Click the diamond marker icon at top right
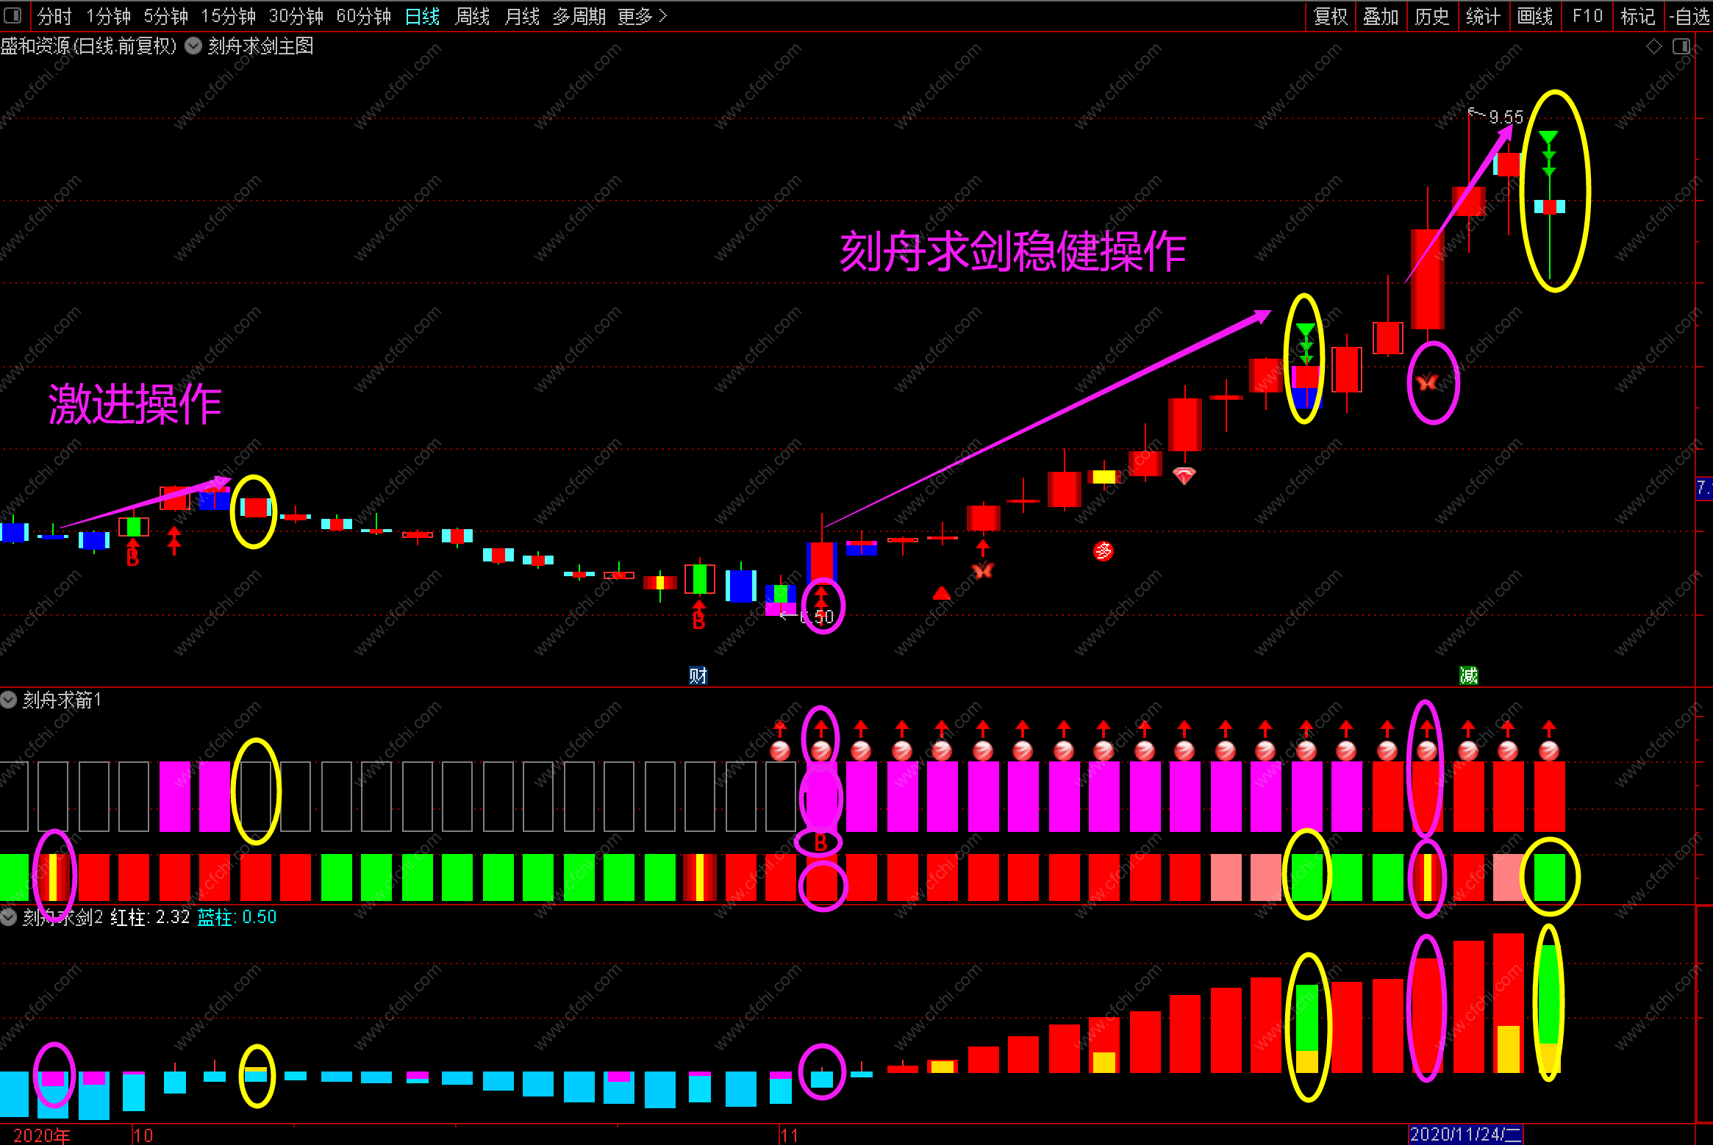Viewport: 1713px width, 1145px height. click(x=1653, y=47)
